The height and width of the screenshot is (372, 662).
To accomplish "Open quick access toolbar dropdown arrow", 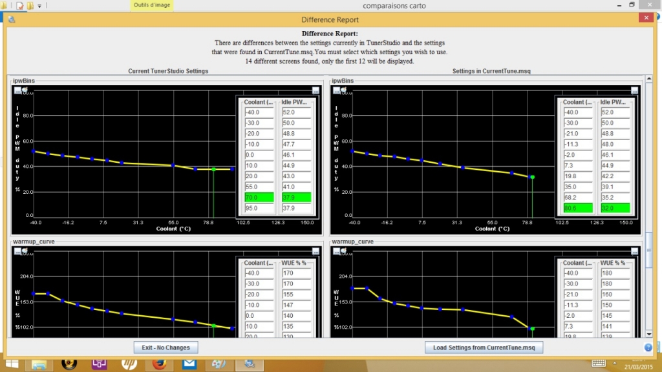I will click(39, 6).
